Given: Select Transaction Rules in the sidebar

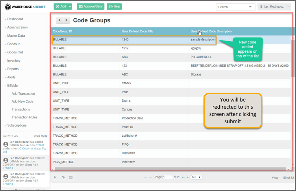Looking at the screenshot, I should pyautogui.click(x=24, y=117).
